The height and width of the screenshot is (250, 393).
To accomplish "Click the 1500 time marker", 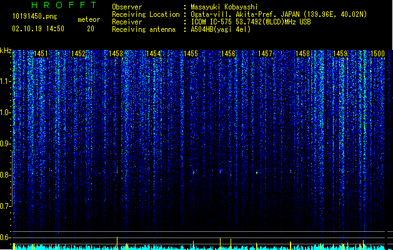I will [x=377, y=54].
